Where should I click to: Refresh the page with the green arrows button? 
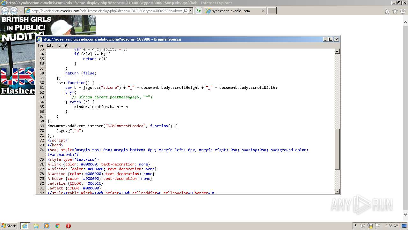pos(199,11)
